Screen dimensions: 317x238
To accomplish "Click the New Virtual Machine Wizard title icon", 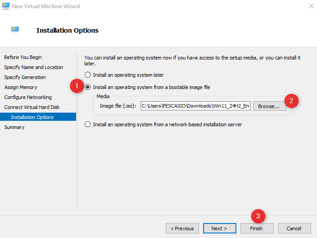I will point(5,6).
